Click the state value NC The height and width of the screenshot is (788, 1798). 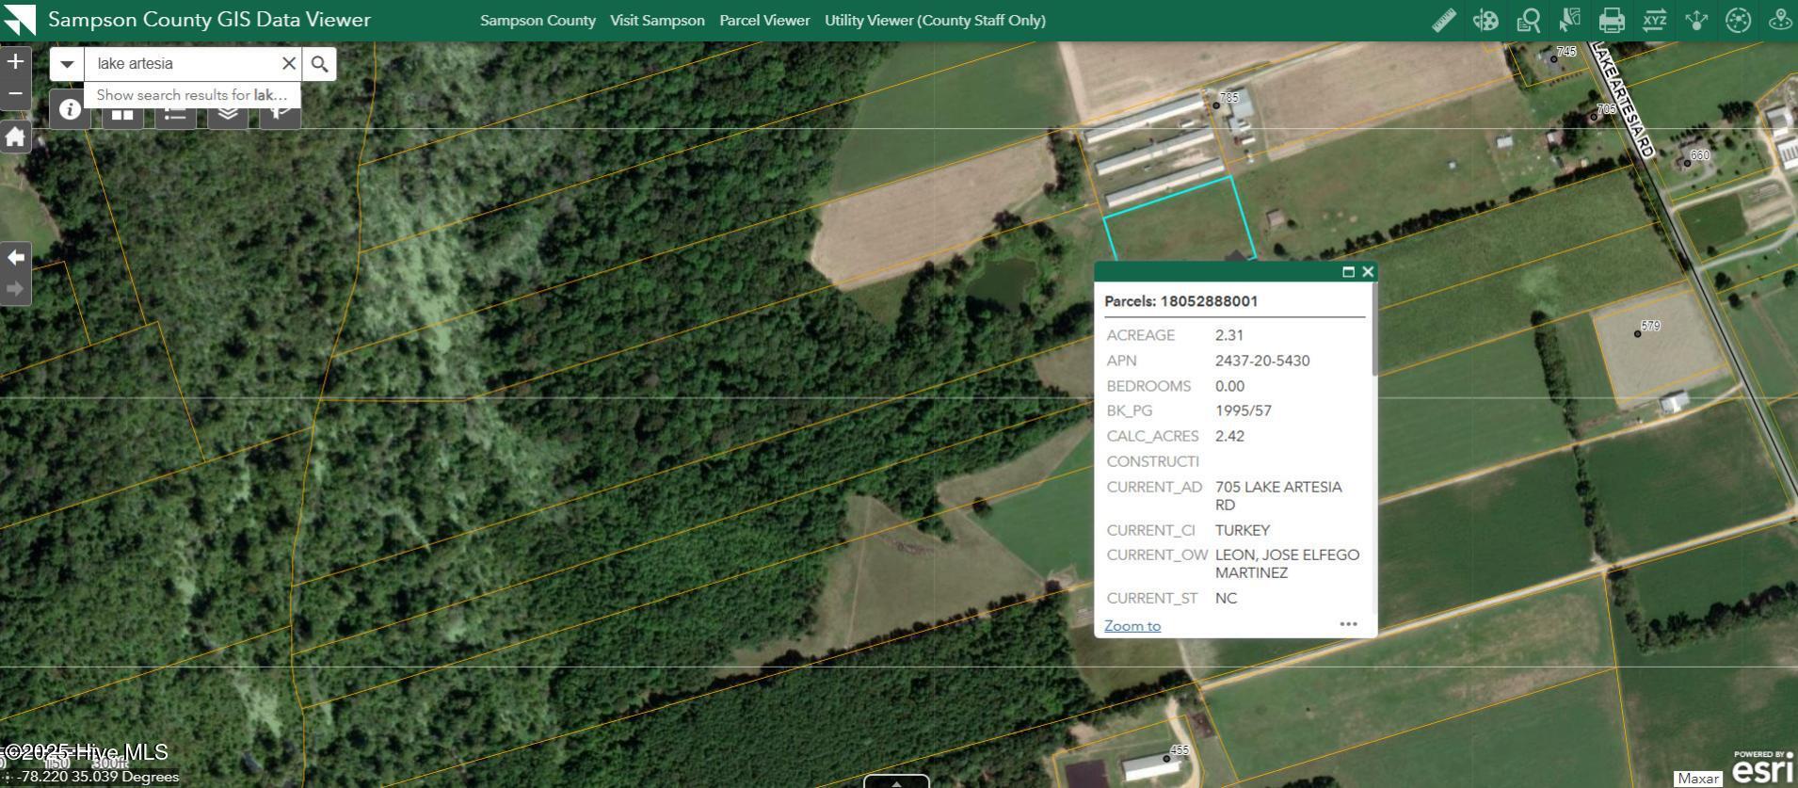click(1226, 599)
